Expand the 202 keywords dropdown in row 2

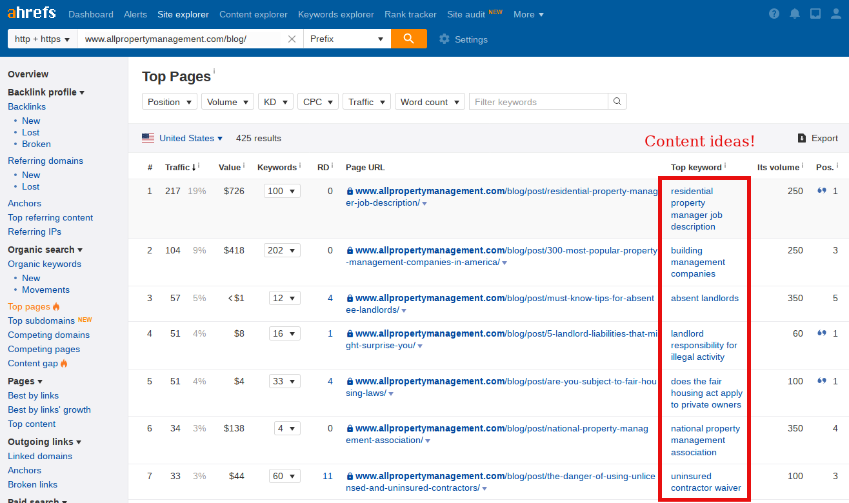click(x=282, y=250)
